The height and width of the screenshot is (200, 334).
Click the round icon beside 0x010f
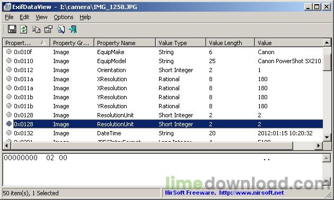tap(9, 51)
